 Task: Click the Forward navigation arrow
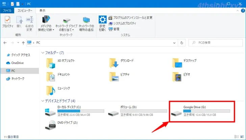(x=12, y=43)
